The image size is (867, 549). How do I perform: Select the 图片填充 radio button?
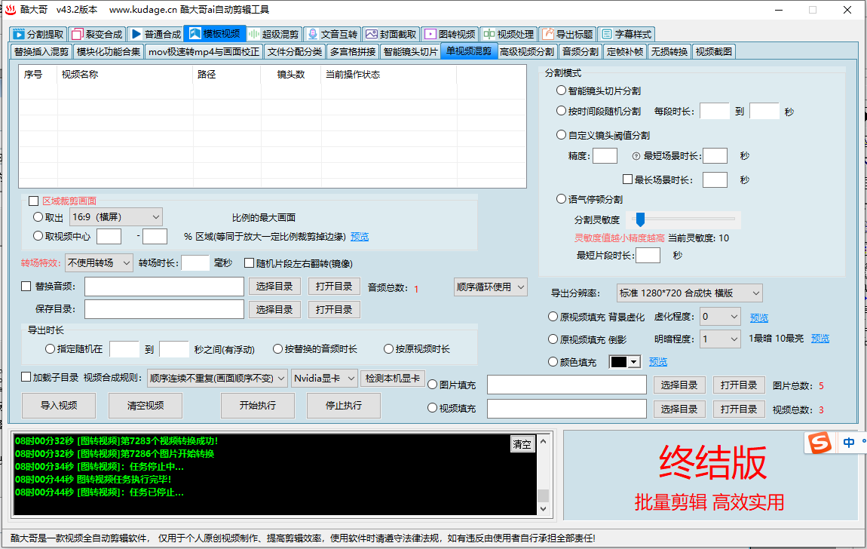pos(433,385)
